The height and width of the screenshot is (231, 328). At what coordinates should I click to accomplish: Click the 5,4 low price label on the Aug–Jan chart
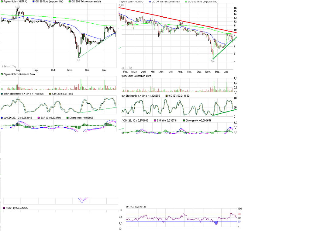[x=78, y=60]
